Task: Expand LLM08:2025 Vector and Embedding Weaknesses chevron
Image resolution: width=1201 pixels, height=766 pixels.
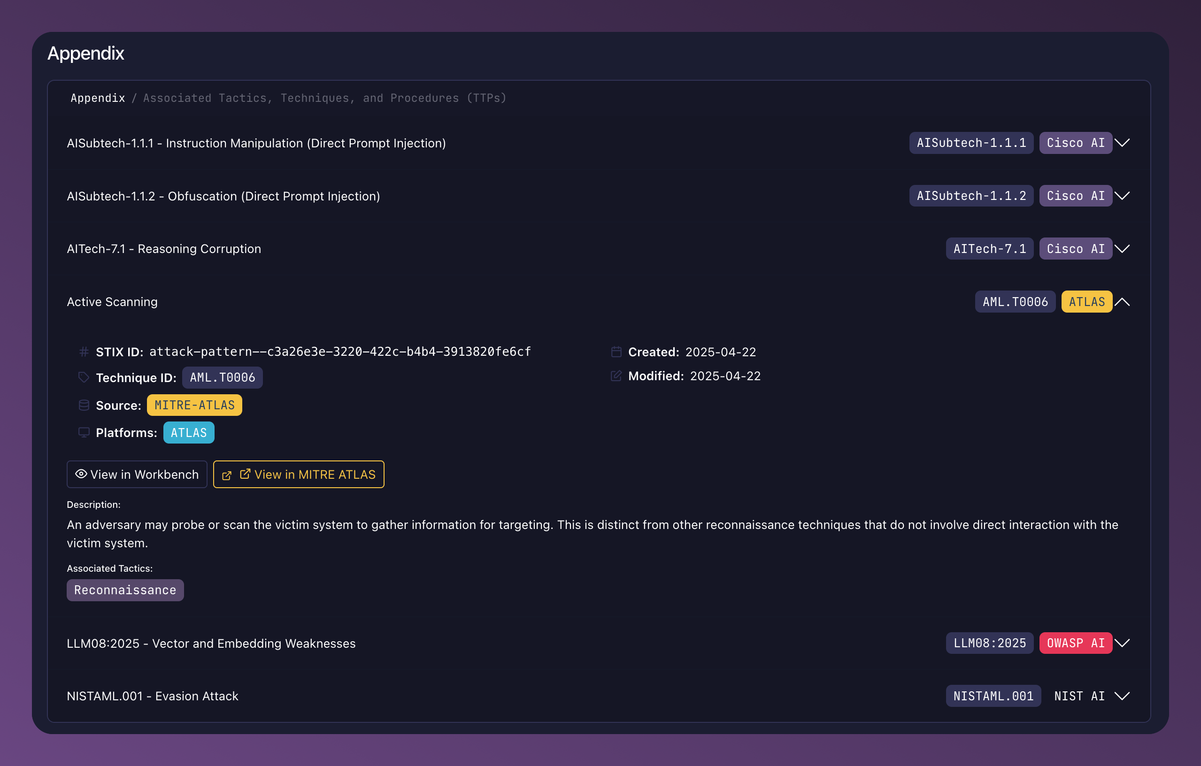Action: pyautogui.click(x=1122, y=643)
